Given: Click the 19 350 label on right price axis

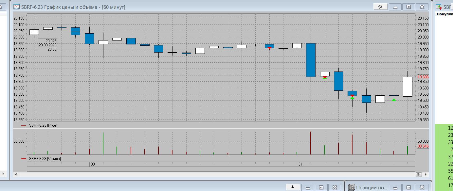Looking at the screenshot, I should pos(423,119).
